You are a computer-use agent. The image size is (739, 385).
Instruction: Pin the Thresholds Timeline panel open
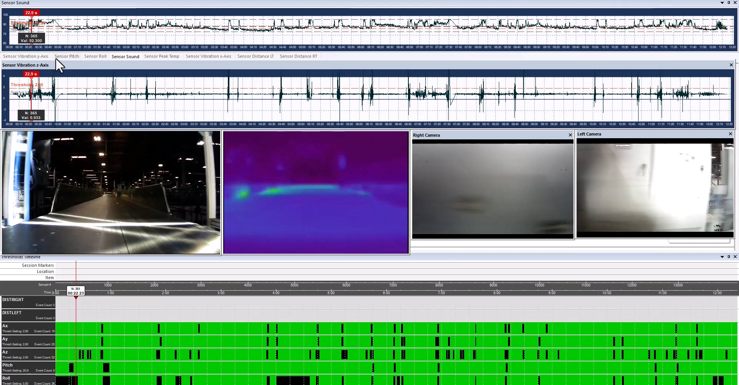pyautogui.click(x=729, y=257)
